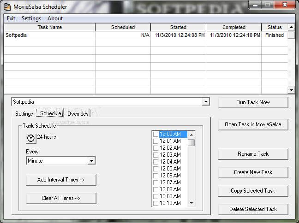Click the task table scrollbar thumb

(291, 35)
